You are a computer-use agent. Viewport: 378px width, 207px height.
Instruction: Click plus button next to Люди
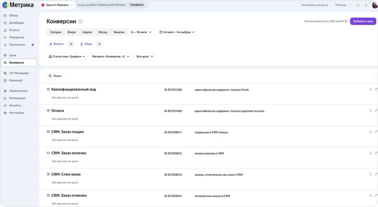point(99,44)
